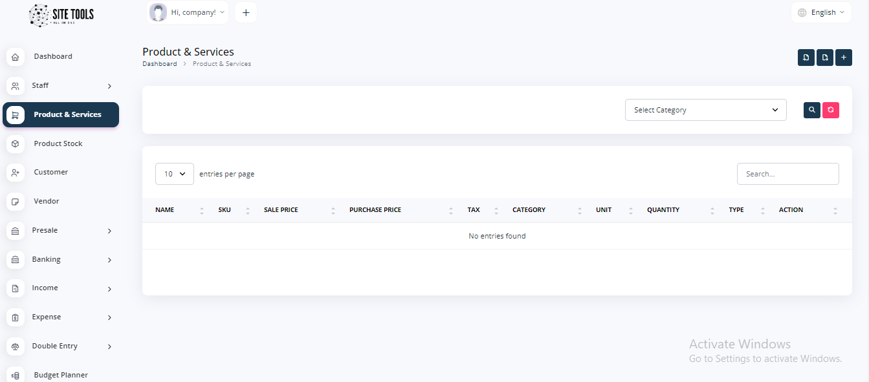Click the table Search input field
869x382 pixels.
click(787, 174)
